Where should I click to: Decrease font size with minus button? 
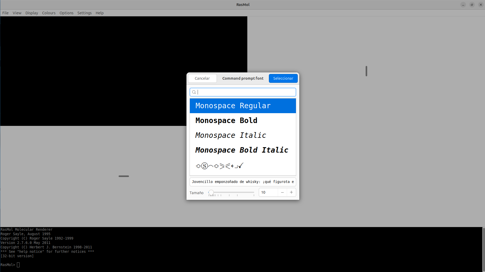(x=282, y=193)
